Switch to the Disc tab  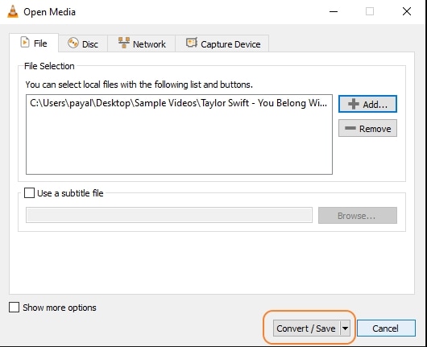83,43
